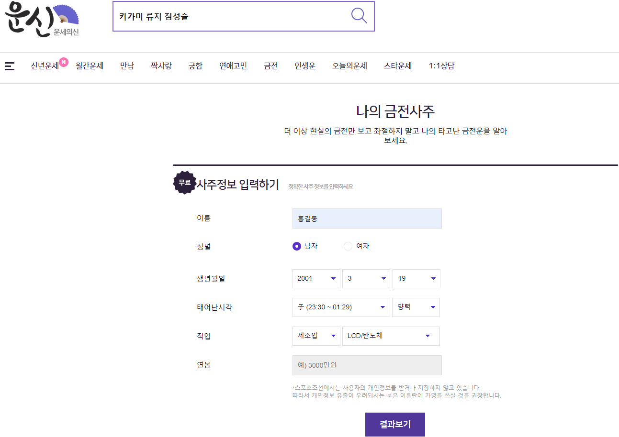
Task: Select the 여자 gender radio button
Action: click(x=348, y=246)
